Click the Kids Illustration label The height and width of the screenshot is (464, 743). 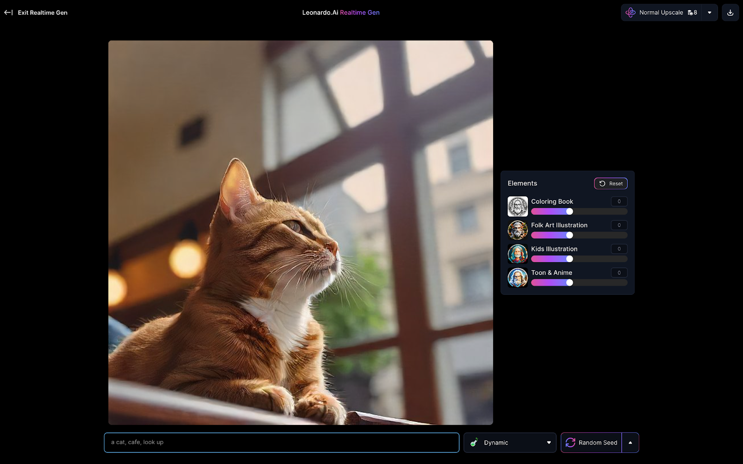(x=554, y=249)
